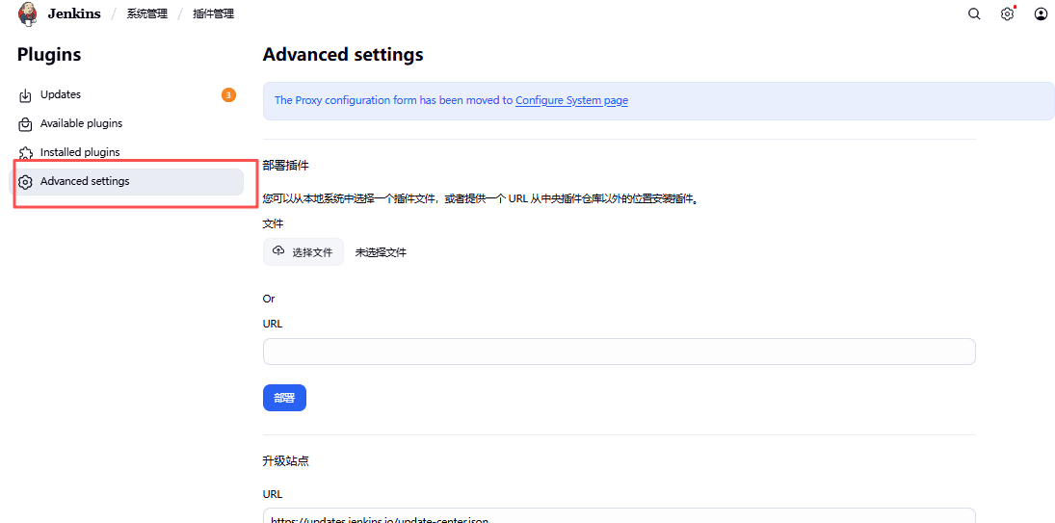Click the Advanced settings page heading
1055x523 pixels.
(x=343, y=55)
